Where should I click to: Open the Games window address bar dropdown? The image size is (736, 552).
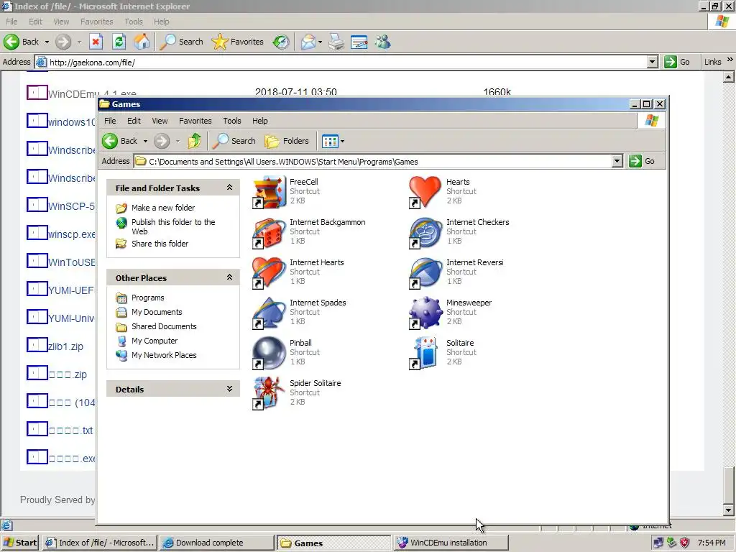(x=617, y=162)
